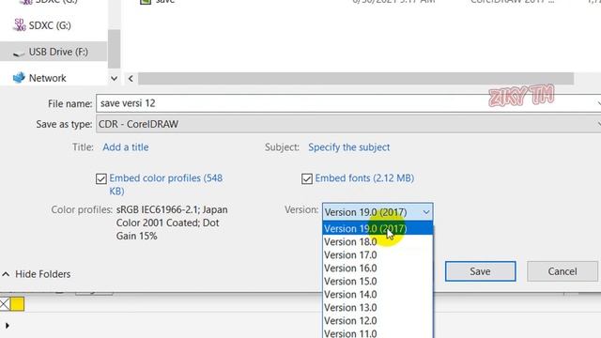The image size is (601, 338).
Task: Click Specify the subject link
Action: click(348, 147)
